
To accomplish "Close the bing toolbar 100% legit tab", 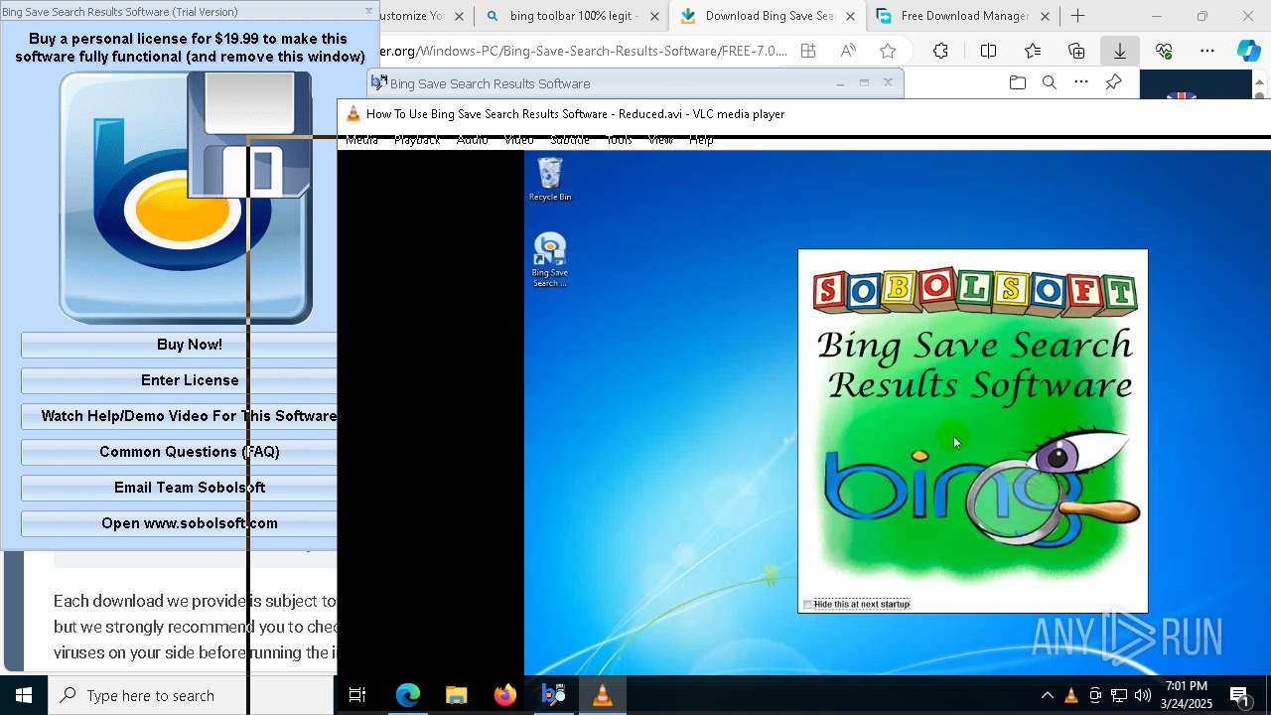I will pyautogui.click(x=654, y=16).
